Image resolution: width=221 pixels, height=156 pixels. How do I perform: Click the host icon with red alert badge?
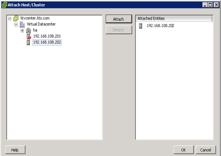click(28, 36)
